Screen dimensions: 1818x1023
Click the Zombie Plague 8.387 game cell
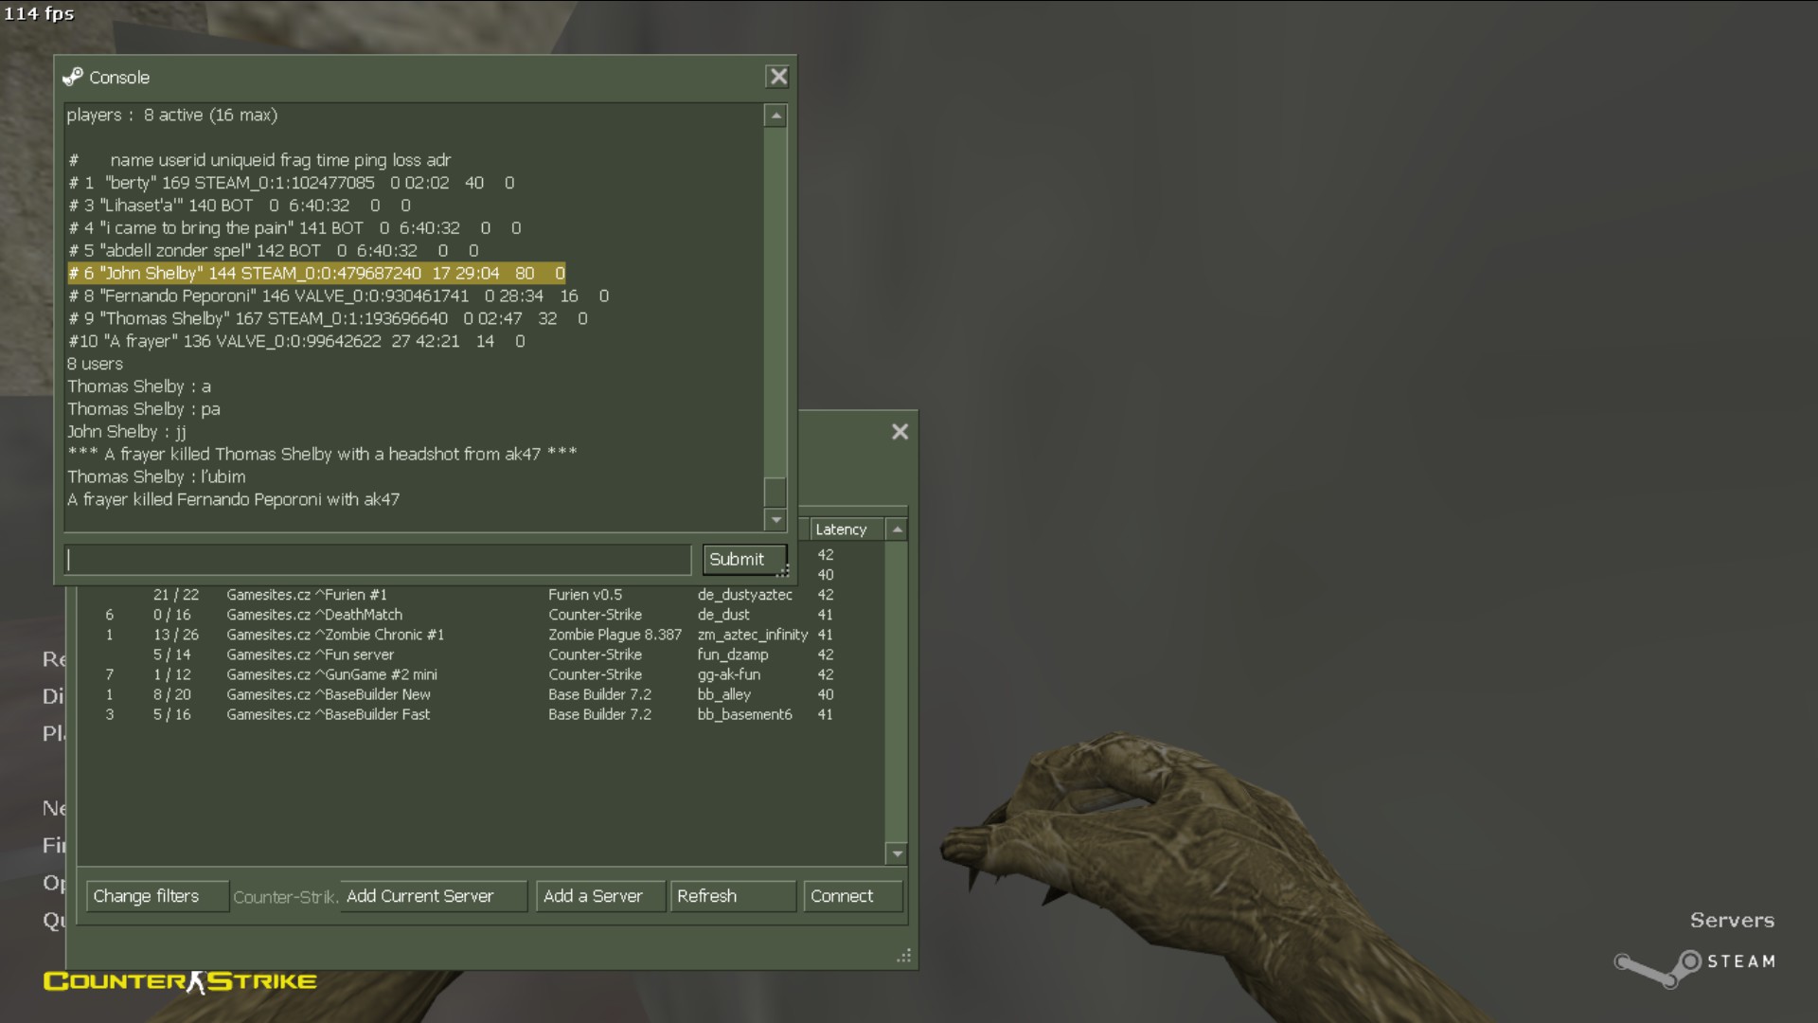pos(615,635)
